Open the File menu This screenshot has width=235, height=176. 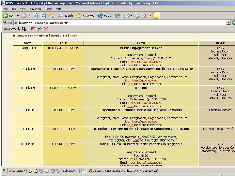click(x=6, y=9)
